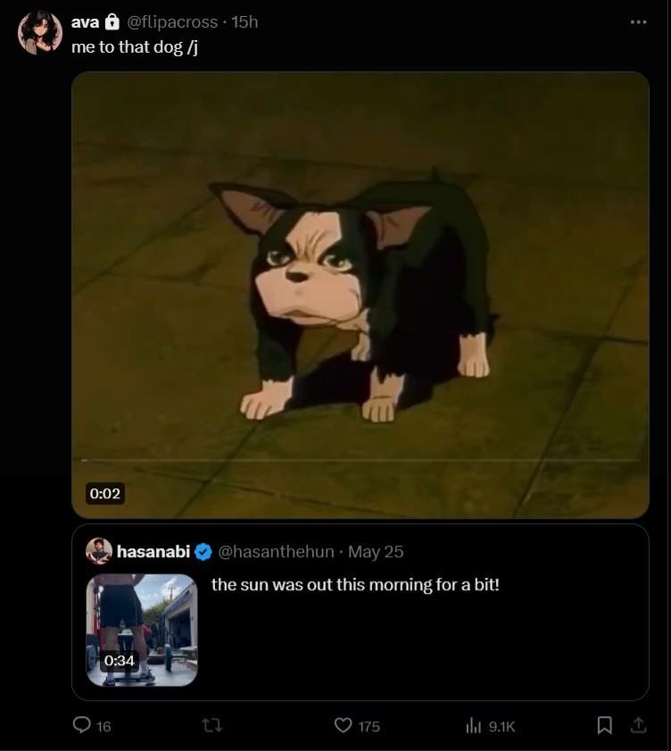Open hasanabi's small profile avatar
The width and height of the screenshot is (671, 751).
[x=99, y=551]
